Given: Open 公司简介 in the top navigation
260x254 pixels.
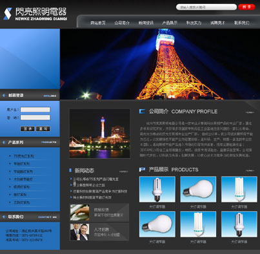Looking at the screenshot, I should coord(122,23).
